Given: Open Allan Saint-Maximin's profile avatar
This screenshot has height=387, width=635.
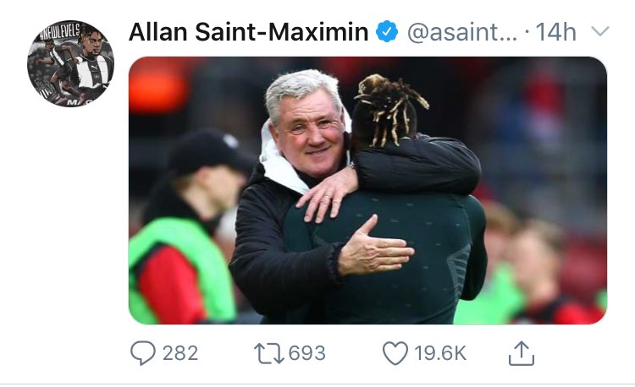Looking at the screenshot, I should [x=70, y=63].
